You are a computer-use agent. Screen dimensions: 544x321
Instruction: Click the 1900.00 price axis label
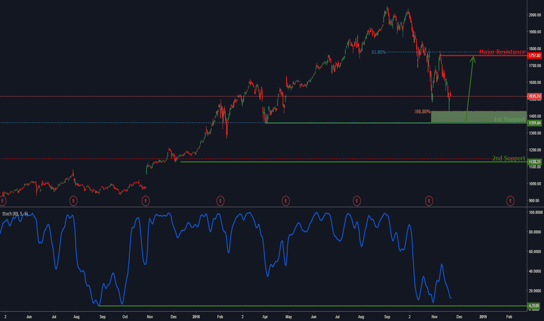(x=535, y=32)
